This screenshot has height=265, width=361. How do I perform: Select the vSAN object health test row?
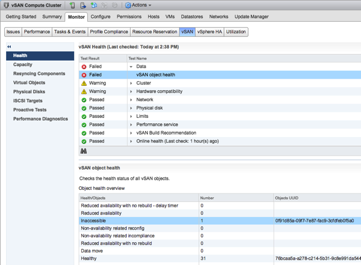coord(220,75)
